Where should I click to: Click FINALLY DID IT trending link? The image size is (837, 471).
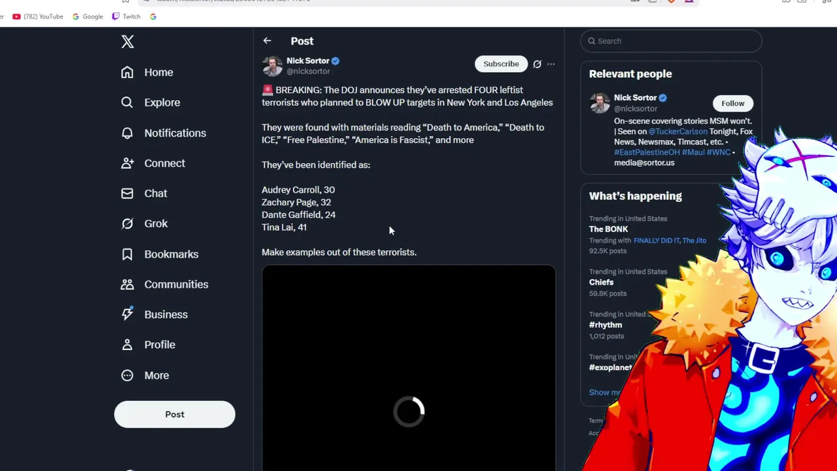pos(656,241)
